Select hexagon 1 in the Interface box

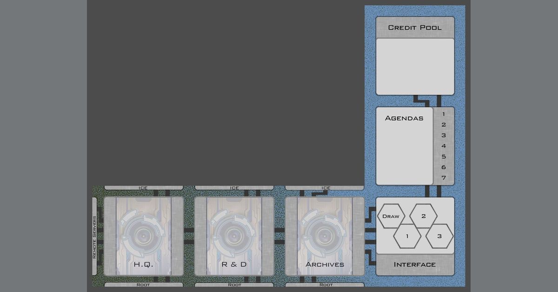407,236
